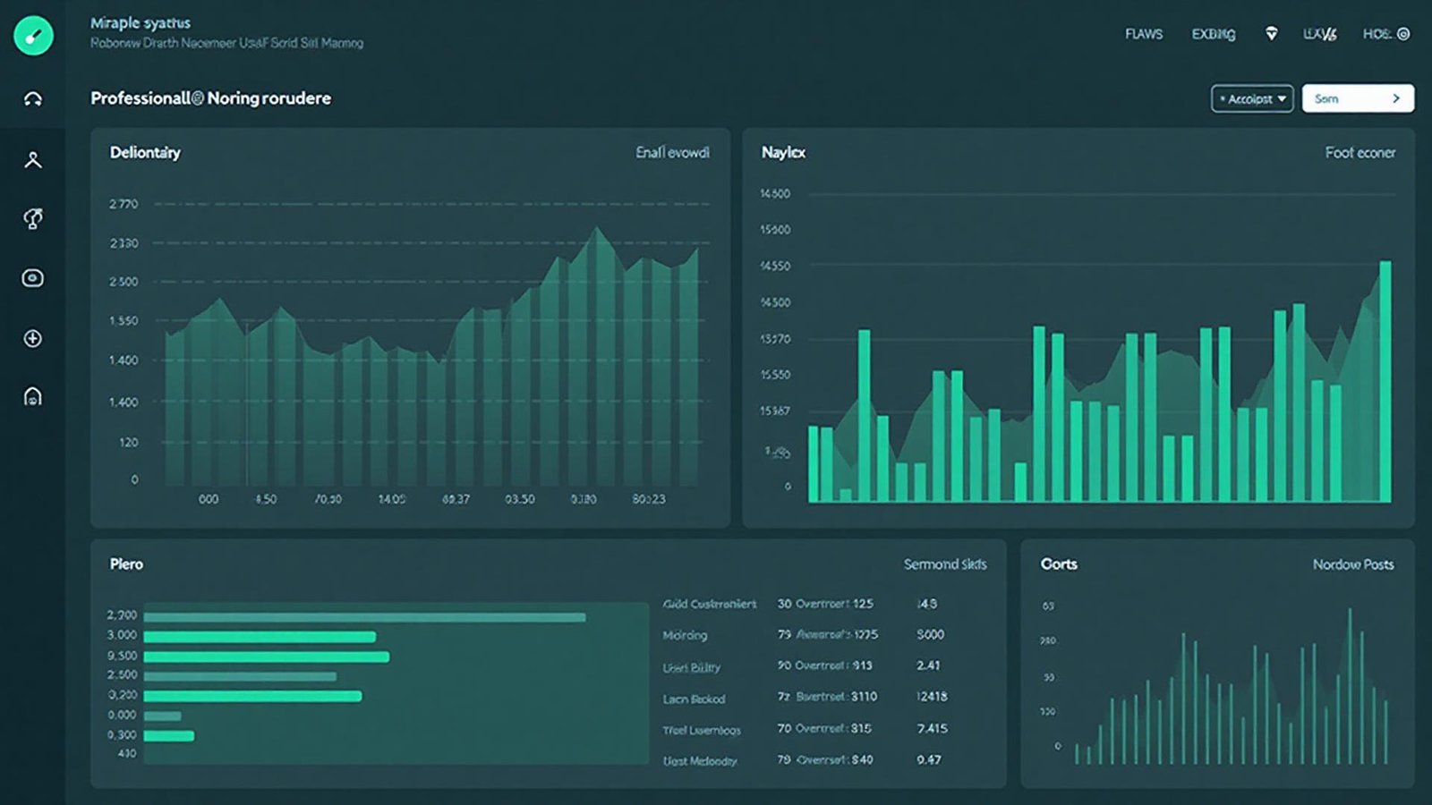Open the user profile icon in the sidebar
Screen dimensions: 1432x805
[x=33, y=160]
